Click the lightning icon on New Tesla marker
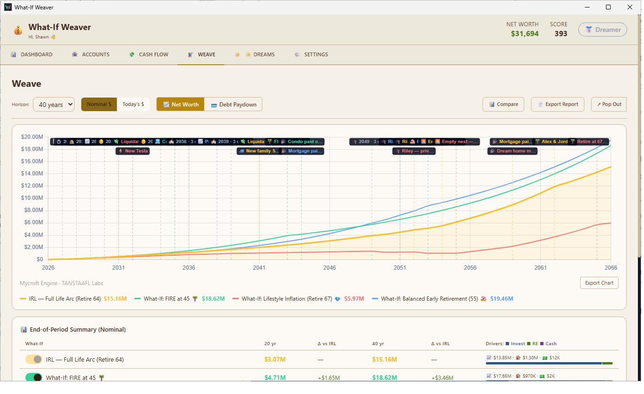Screen dimensions: 644x394 pos(121,151)
